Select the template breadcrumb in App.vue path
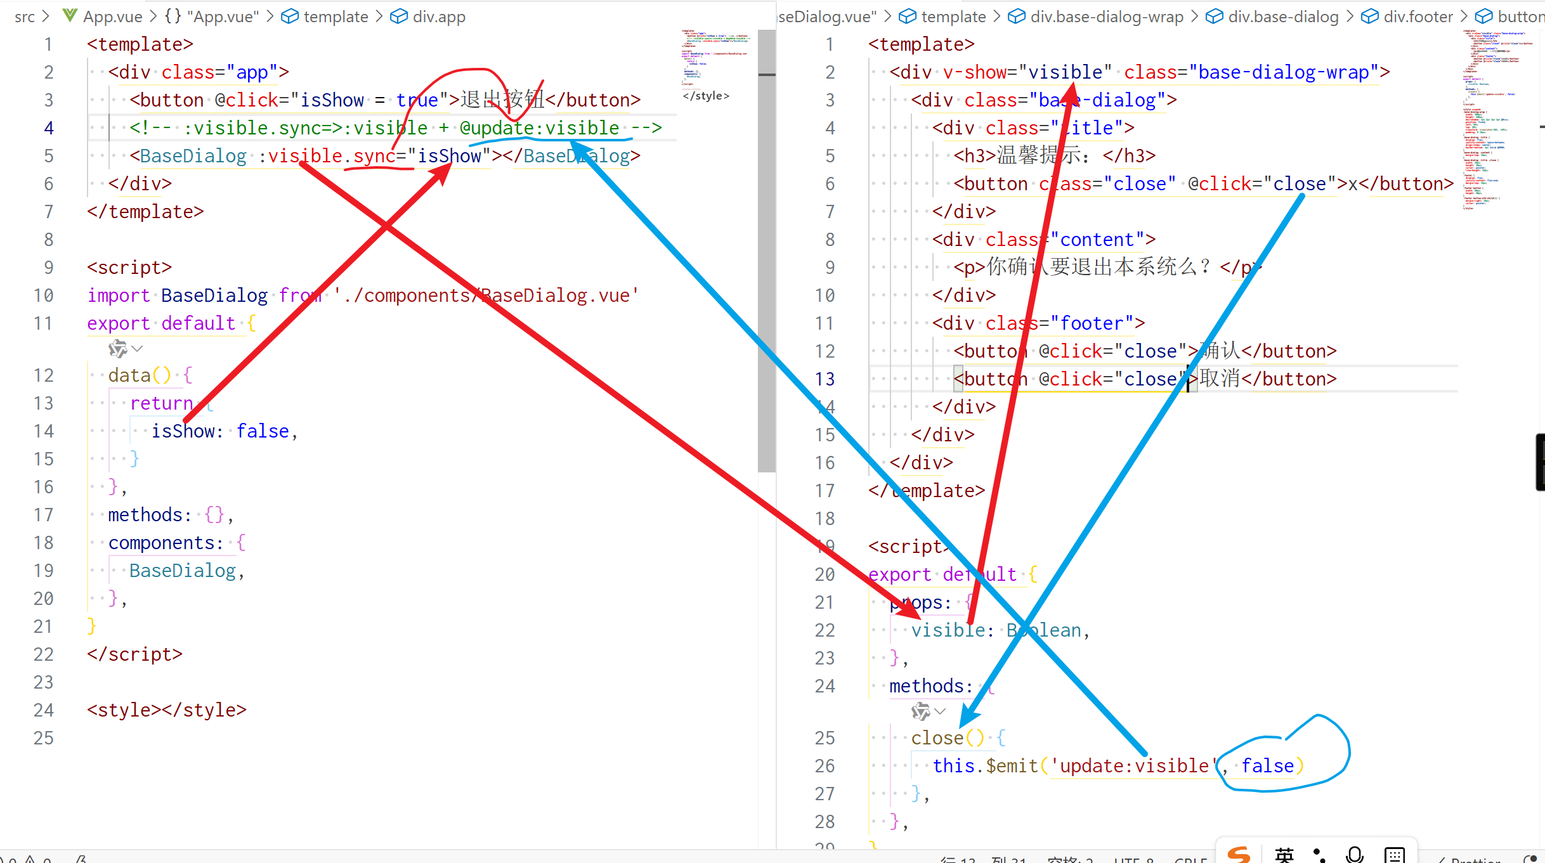 point(336,16)
